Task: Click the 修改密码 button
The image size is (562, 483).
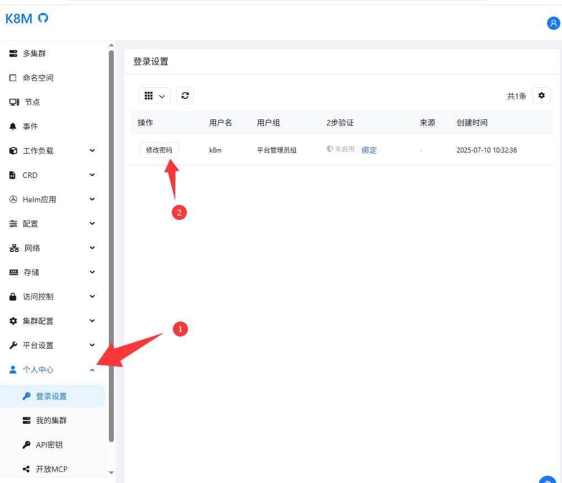Action: [x=159, y=150]
